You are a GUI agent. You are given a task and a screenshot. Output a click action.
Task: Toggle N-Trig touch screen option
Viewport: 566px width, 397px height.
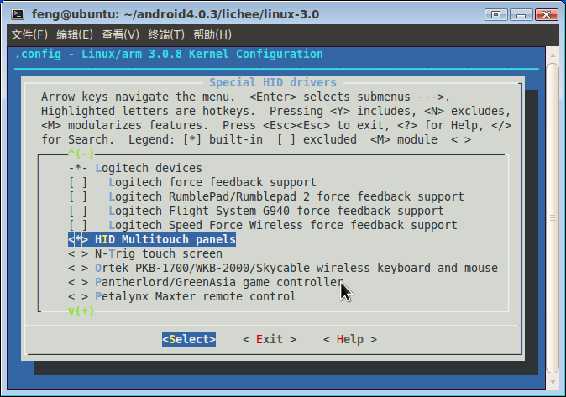(78, 253)
